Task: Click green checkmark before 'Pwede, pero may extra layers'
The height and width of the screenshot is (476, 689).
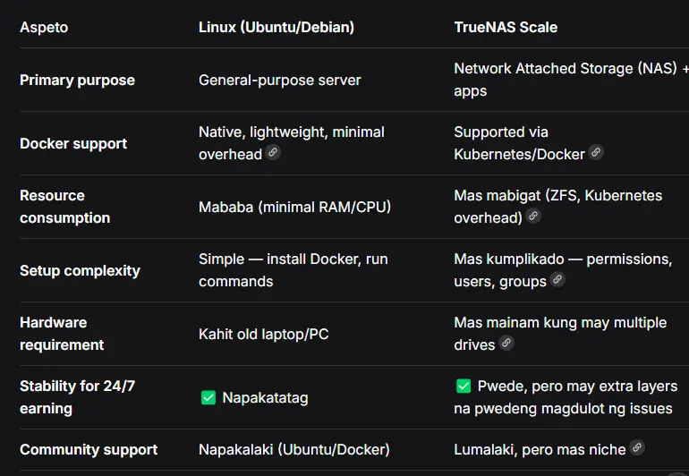Action: pyautogui.click(x=464, y=386)
